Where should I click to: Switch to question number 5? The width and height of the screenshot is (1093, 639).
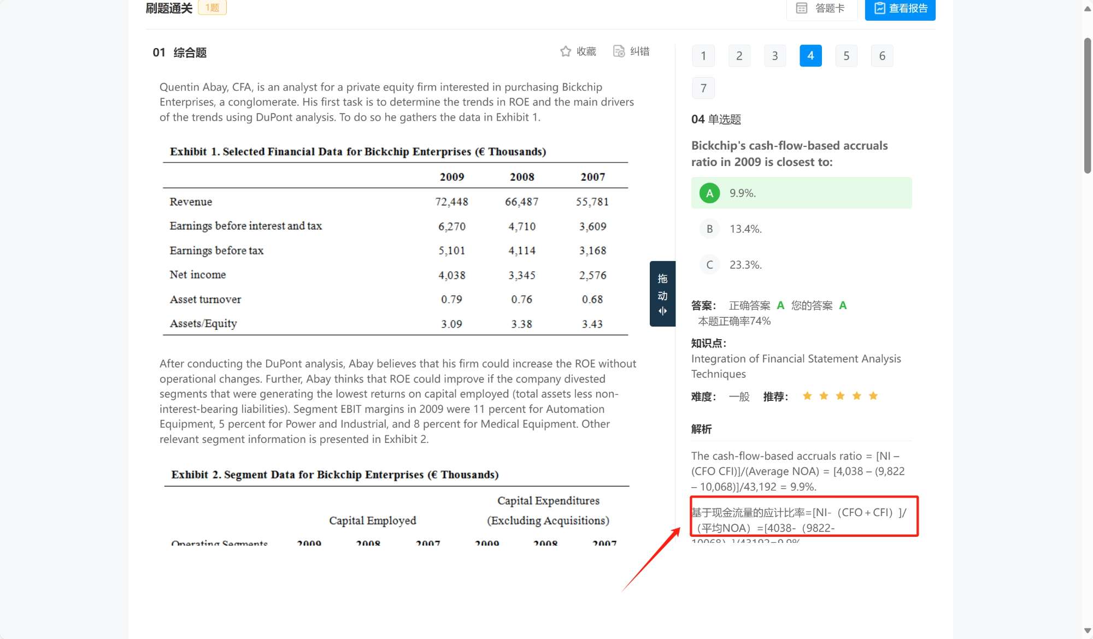847,56
